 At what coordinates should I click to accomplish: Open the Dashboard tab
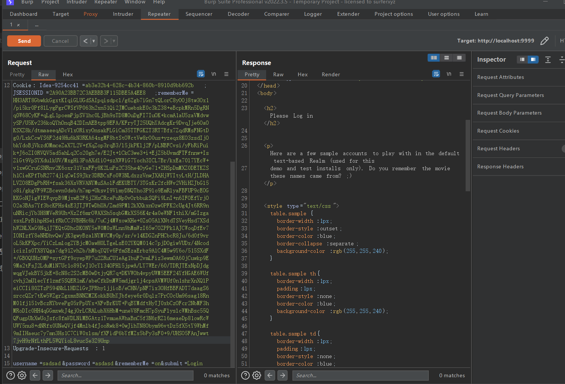click(23, 14)
